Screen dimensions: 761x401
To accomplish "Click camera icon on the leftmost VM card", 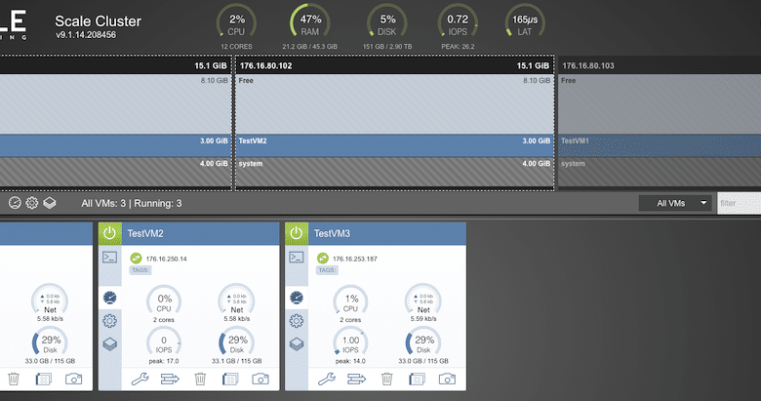I will [x=74, y=379].
